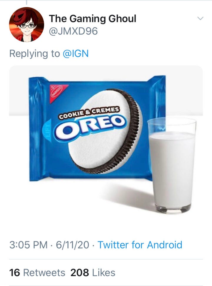Click the 6/11/20 date
The height and width of the screenshot is (286, 212).
click(73, 245)
